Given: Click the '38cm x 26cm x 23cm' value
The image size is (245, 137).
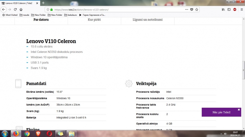Looking at the screenshot, I should pos(68,105).
